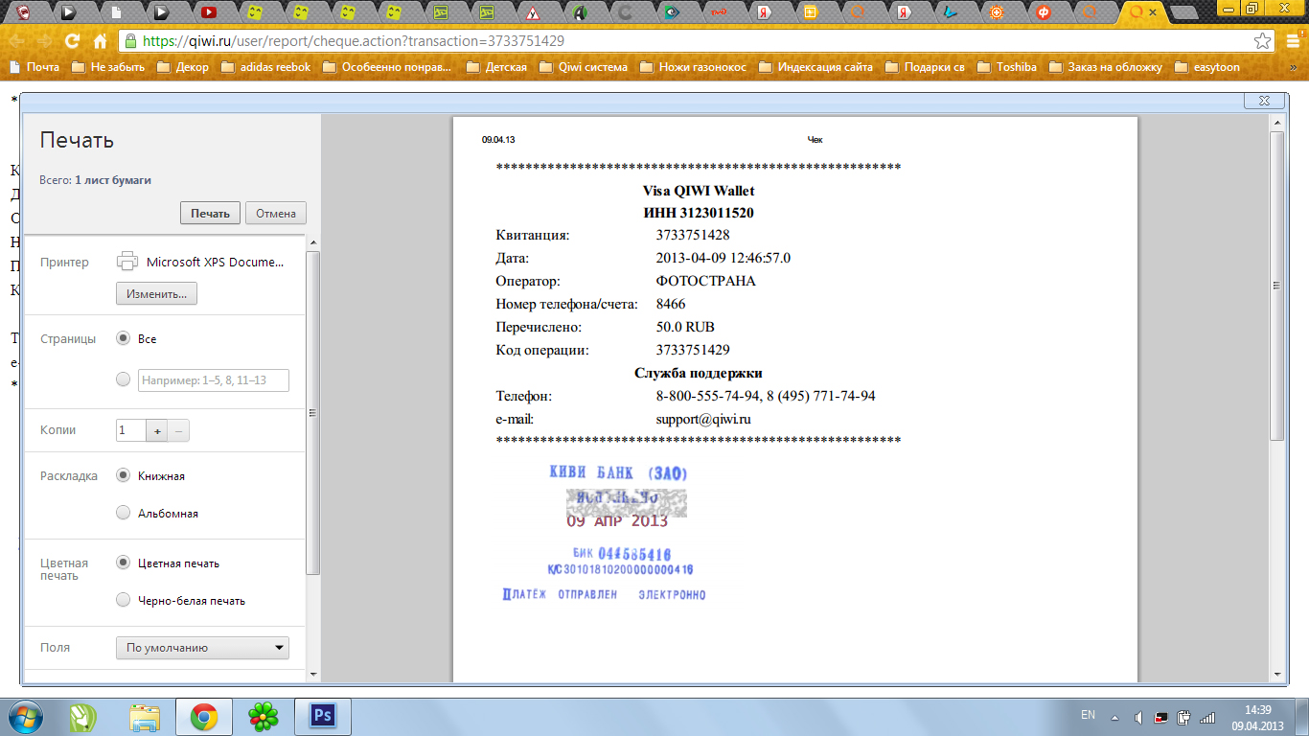This screenshot has width=1309, height=736.
Task: Close the print preview overlay
Action: pyautogui.click(x=1263, y=101)
